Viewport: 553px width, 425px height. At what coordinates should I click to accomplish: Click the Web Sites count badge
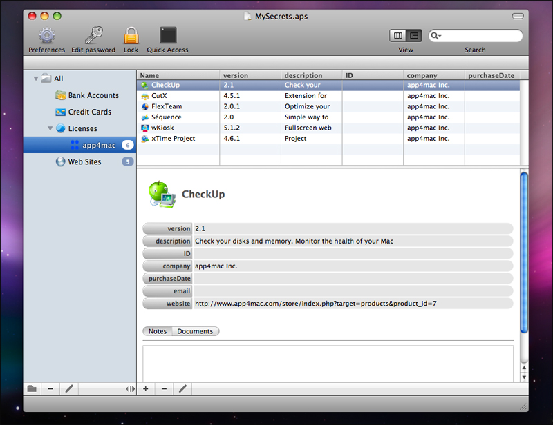[x=128, y=161]
